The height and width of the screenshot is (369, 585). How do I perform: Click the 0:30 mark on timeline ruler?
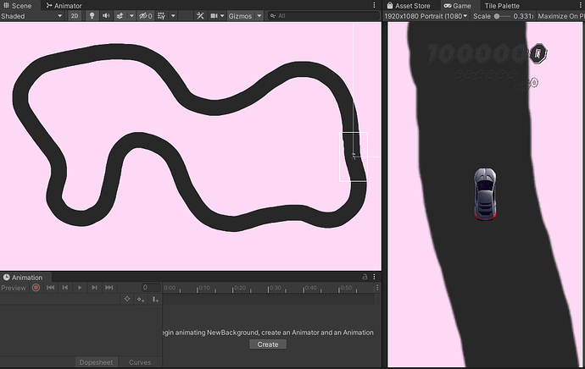click(275, 288)
